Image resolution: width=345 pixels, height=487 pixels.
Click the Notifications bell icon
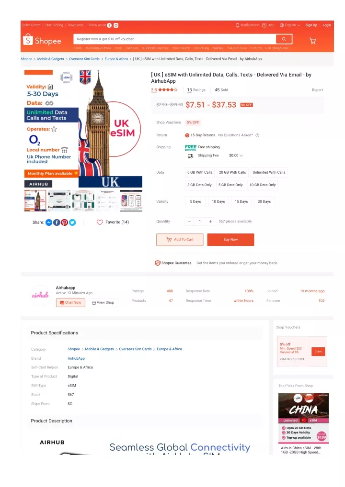[x=237, y=25]
